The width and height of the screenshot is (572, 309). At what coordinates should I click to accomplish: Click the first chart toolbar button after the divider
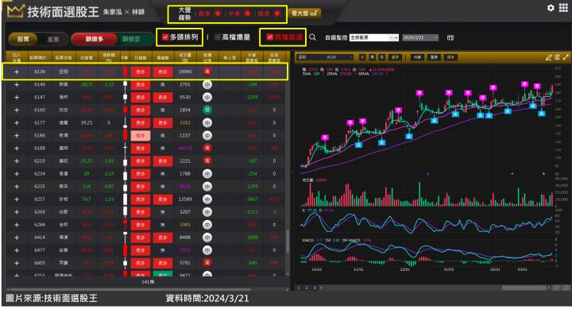417,57
